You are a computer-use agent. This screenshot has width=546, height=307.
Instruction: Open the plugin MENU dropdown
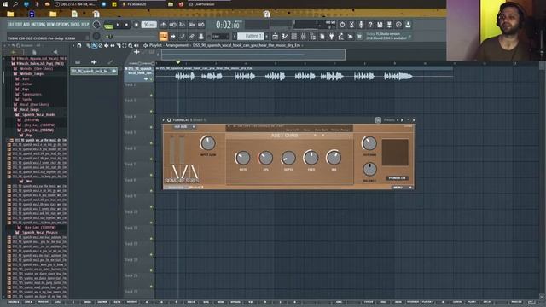[402, 188]
